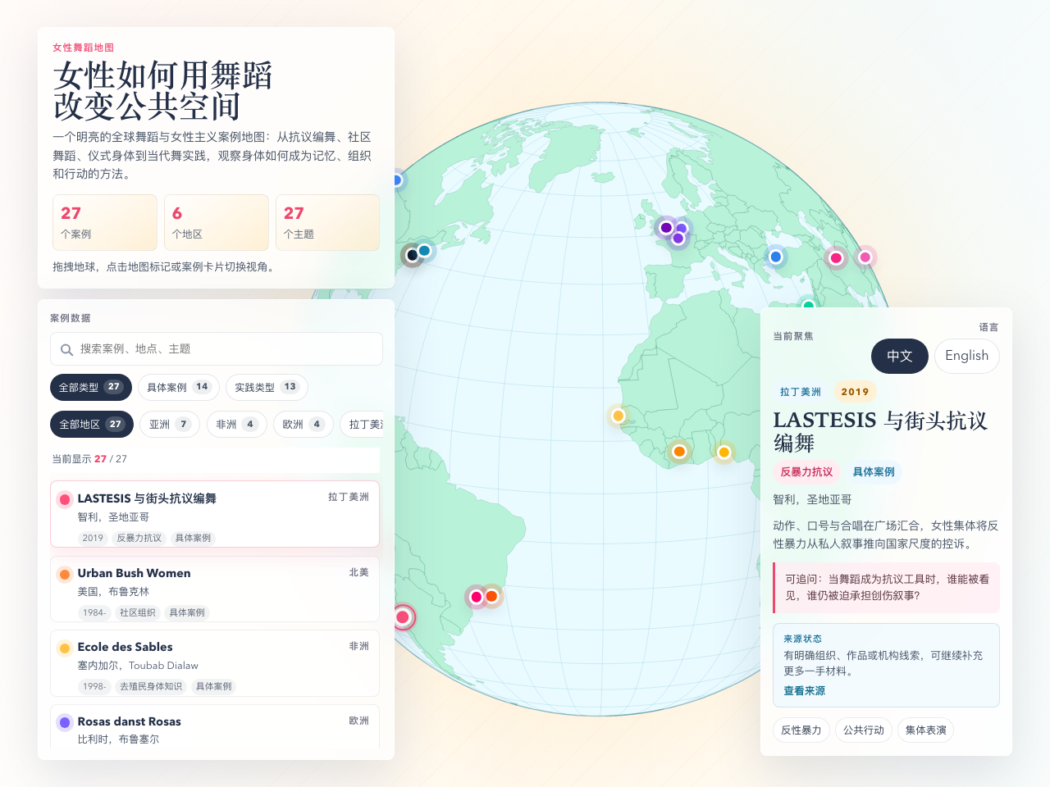
Task: Switch language to 中文
Action: 900,356
